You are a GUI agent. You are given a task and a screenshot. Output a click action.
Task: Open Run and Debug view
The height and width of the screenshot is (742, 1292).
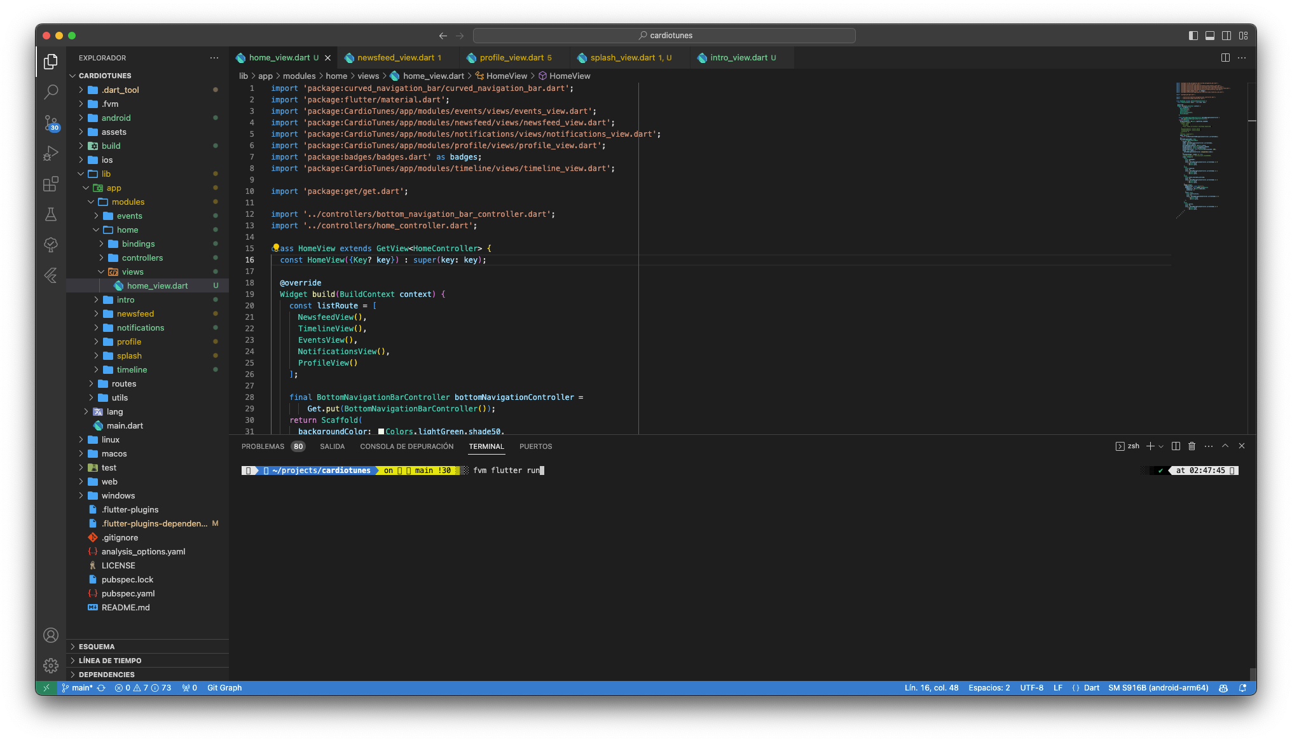tap(51, 153)
